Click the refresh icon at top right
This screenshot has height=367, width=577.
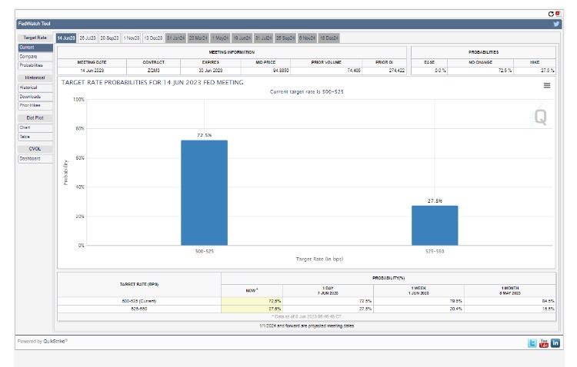click(x=550, y=13)
